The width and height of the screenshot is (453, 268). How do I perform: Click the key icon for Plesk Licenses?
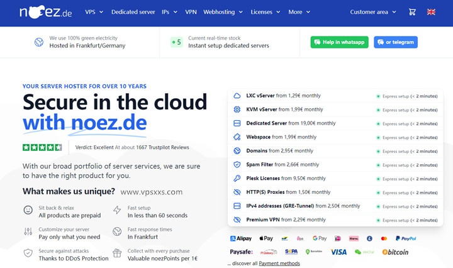coord(237,178)
